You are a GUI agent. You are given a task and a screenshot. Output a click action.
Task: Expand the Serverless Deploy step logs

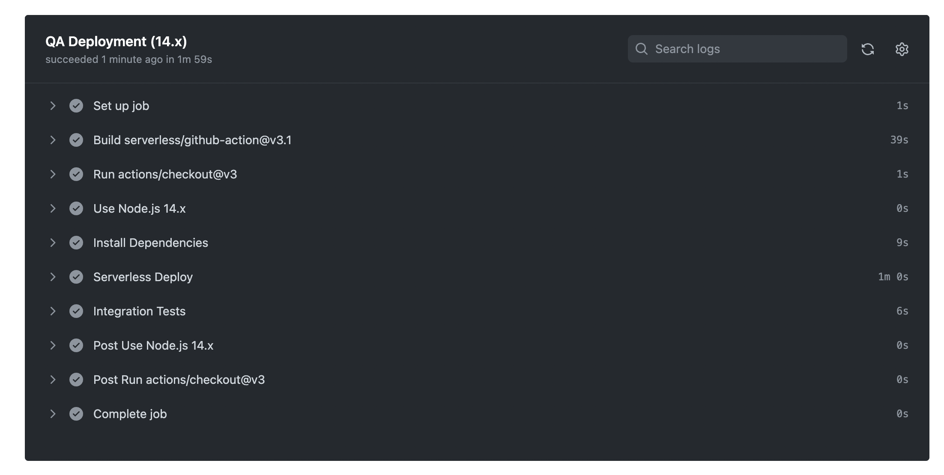[53, 277]
